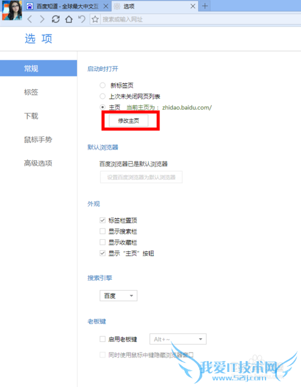This screenshot has width=301, height=387.
Task: Open the Alt+~ hotkey dropdown
Action: (178, 339)
